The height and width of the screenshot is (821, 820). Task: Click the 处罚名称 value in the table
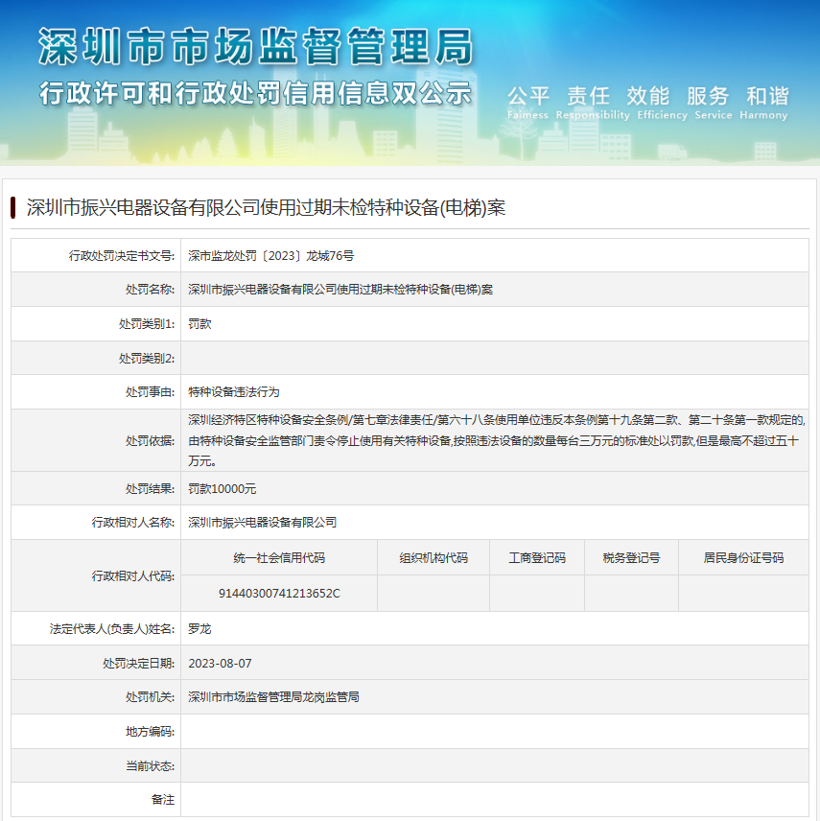tap(340, 289)
